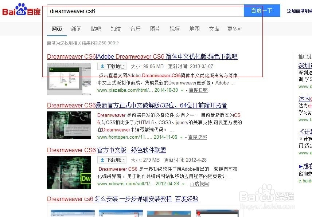Expand dropdown arrow next to 2014-11-06
The height and width of the screenshot is (217, 312).
181,138
